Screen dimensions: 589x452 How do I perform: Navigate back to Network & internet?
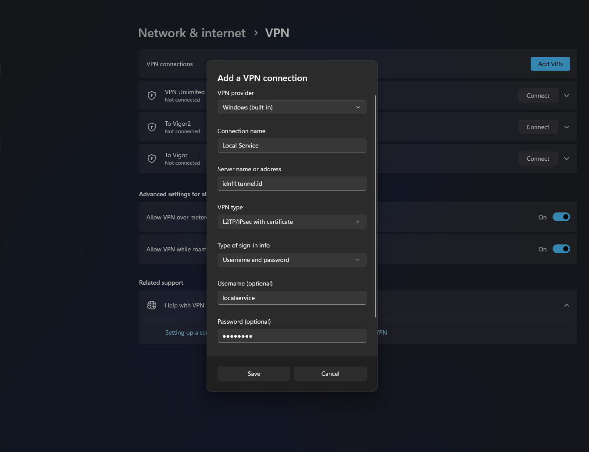click(192, 33)
